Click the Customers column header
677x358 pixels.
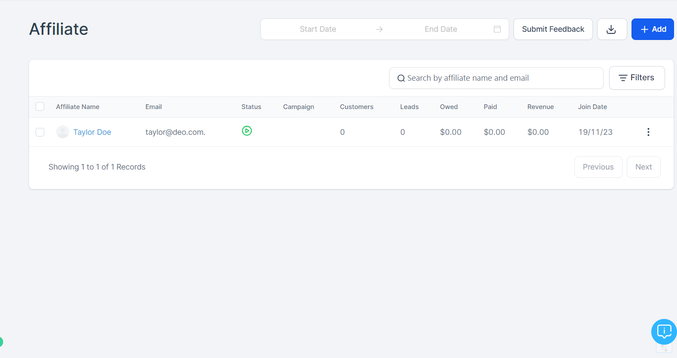[x=357, y=107]
